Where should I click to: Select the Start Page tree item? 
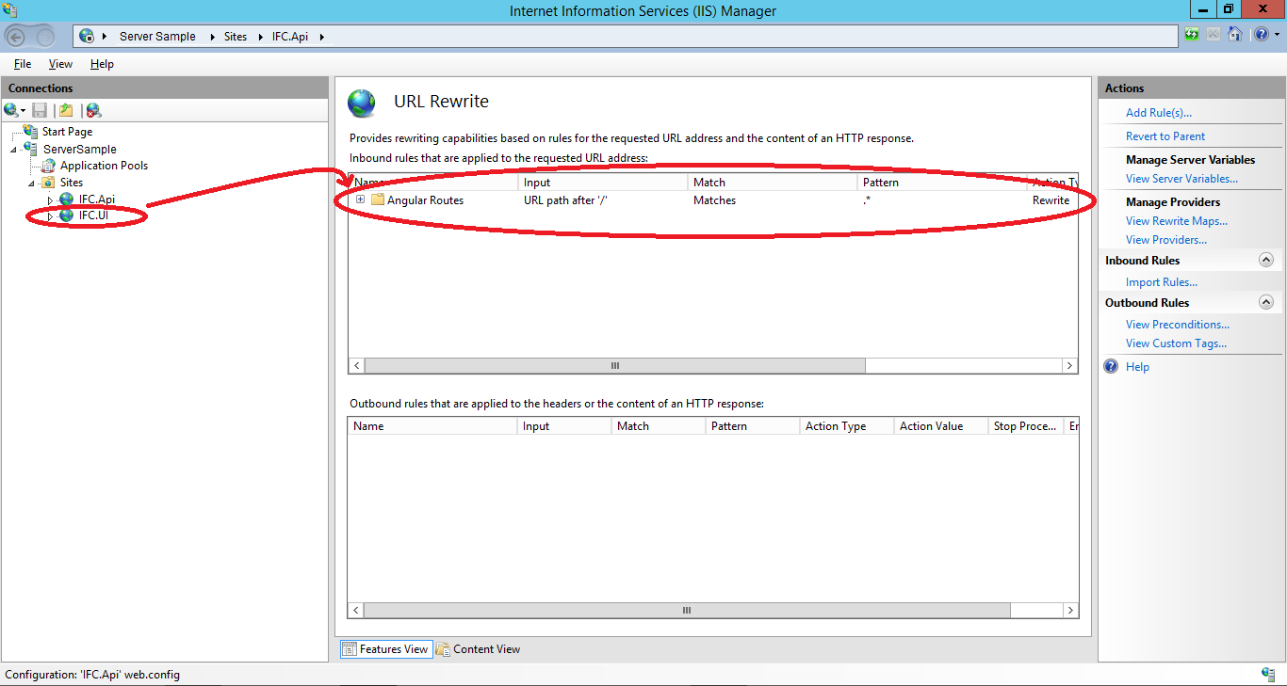[67, 132]
